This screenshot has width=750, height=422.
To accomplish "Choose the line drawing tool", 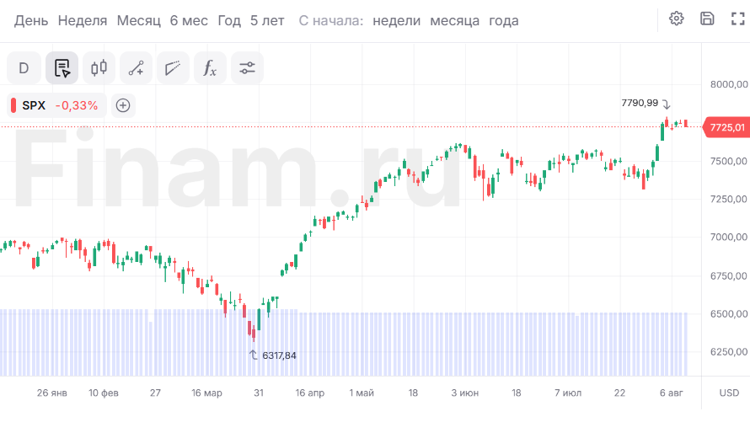I will [136, 68].
